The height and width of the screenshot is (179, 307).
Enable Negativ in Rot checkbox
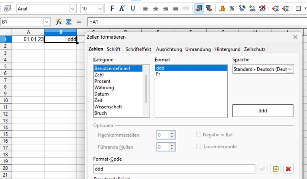pos(199,135)
